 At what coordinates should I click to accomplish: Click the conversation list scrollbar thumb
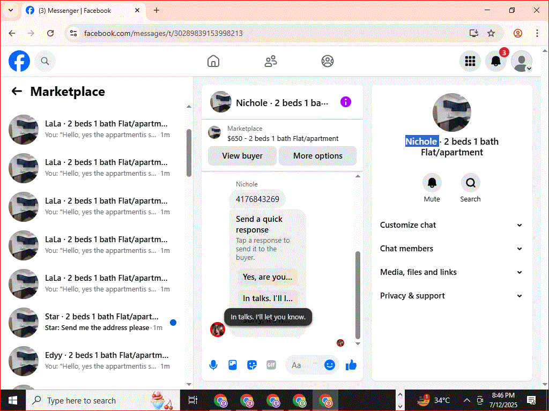pyautogui.click(x=189, y=153)
